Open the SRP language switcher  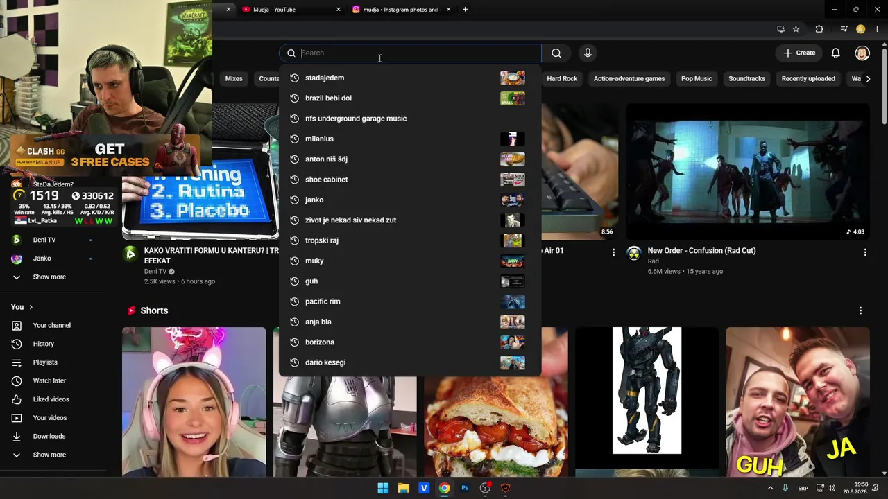tap(803, 488)
